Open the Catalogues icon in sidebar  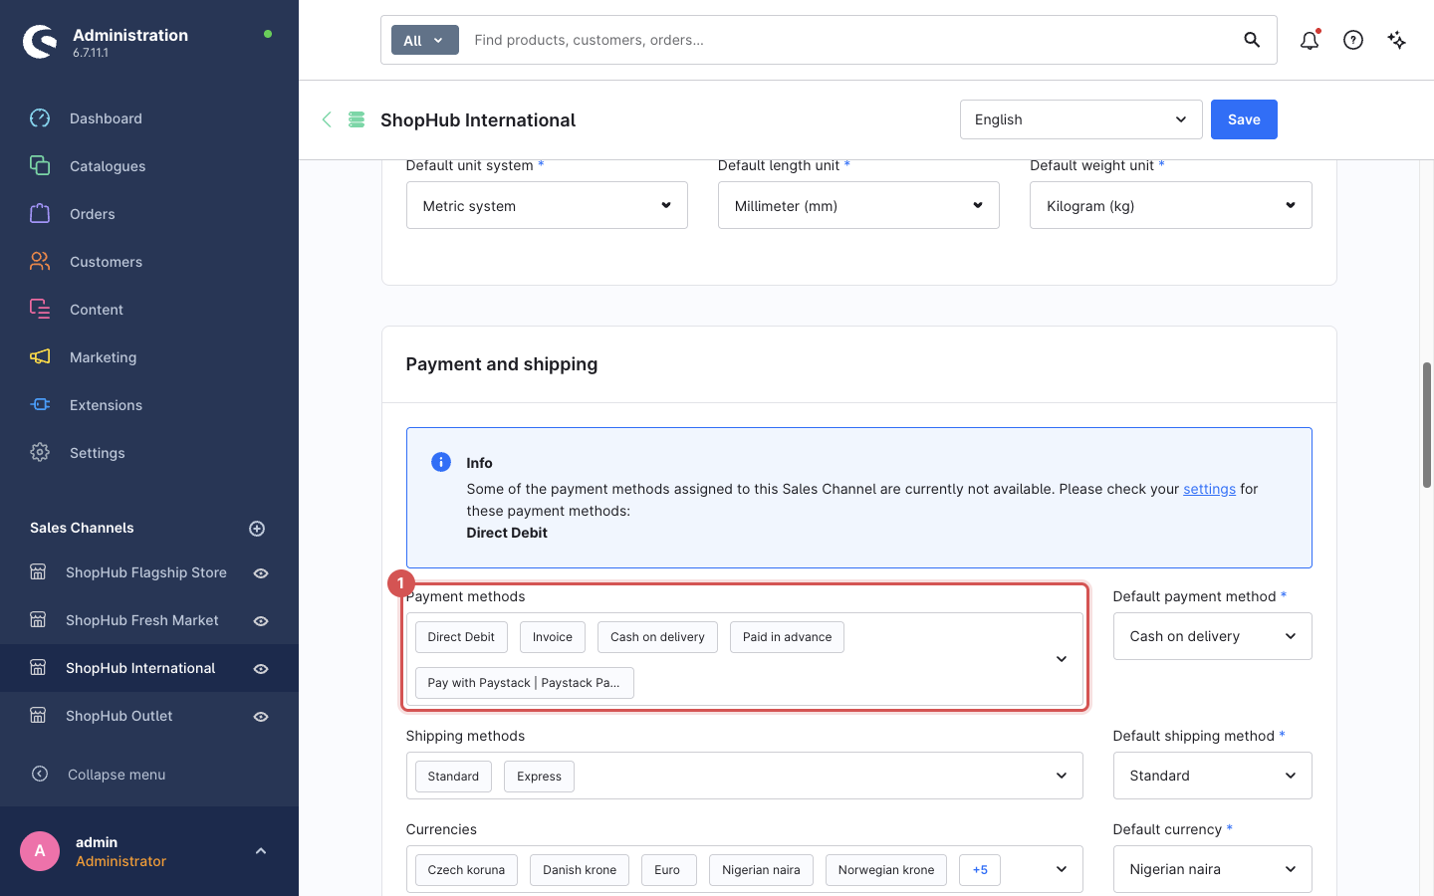pyautogui.click(x=40, y=166)
